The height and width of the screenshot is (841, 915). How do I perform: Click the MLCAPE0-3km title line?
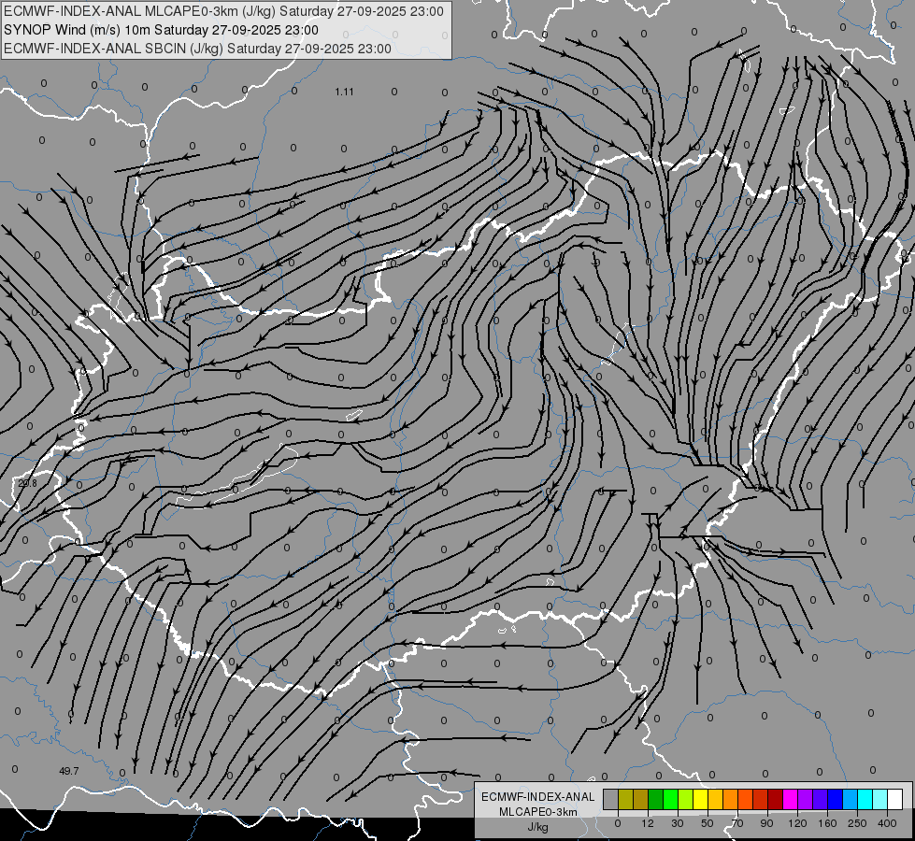pos(223,11)
